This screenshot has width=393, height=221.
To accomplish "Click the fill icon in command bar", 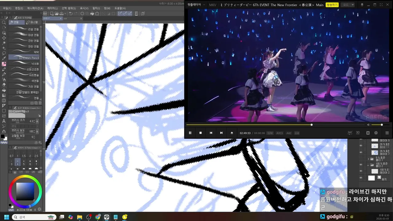I will click(x=92, y=14).
